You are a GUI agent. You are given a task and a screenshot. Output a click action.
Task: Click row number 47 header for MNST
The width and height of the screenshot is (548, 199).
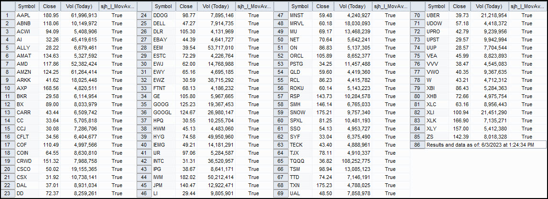[280, 15]
